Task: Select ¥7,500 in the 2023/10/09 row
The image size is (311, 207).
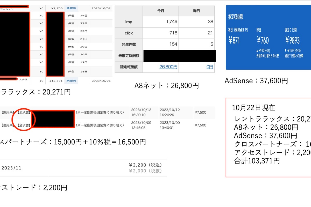Action: pos(200,125)
